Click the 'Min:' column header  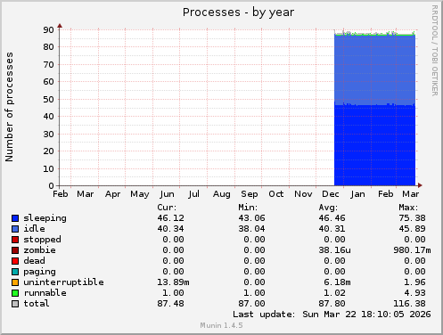coord(248,208)
